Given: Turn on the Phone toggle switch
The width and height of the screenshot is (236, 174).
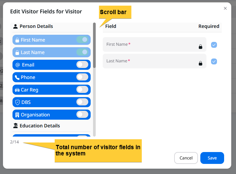Looking at the screenshot, I should pyautogui.click(x=82, y=77).
